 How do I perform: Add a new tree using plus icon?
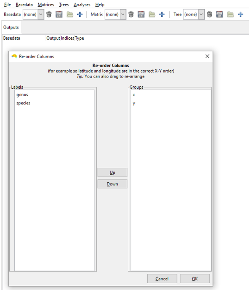click(240, 14)
